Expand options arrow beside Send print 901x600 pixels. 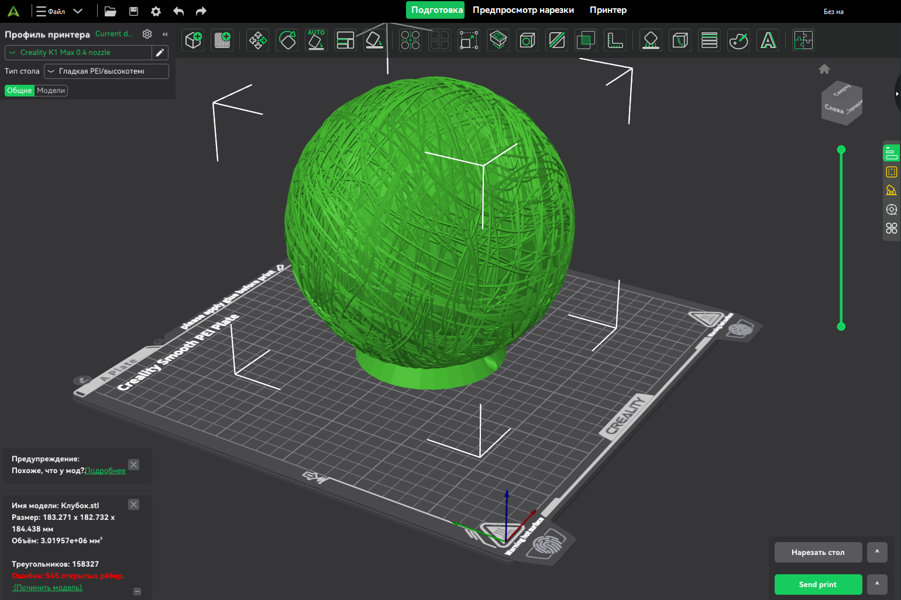coord(877,584)
